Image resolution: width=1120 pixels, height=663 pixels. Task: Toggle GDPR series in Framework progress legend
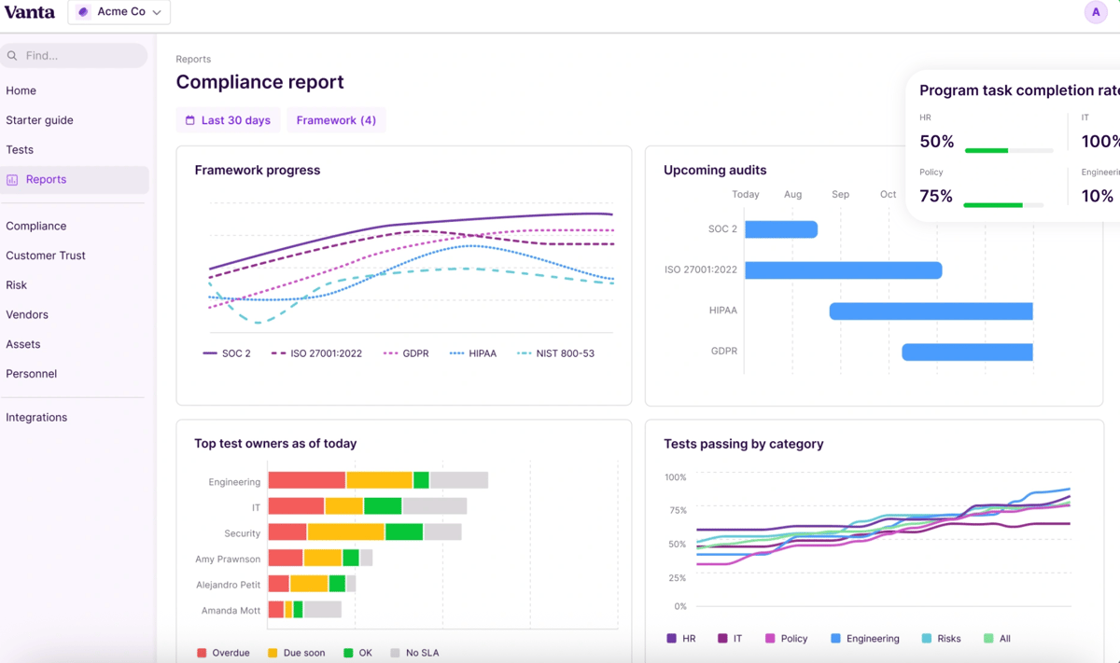pos(406,353)
